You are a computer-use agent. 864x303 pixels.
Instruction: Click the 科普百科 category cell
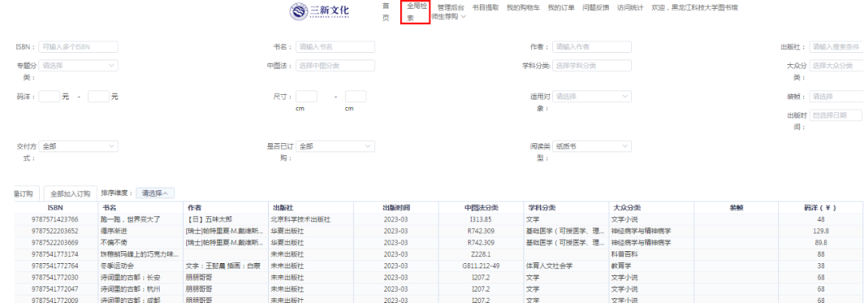coord(624,254)
